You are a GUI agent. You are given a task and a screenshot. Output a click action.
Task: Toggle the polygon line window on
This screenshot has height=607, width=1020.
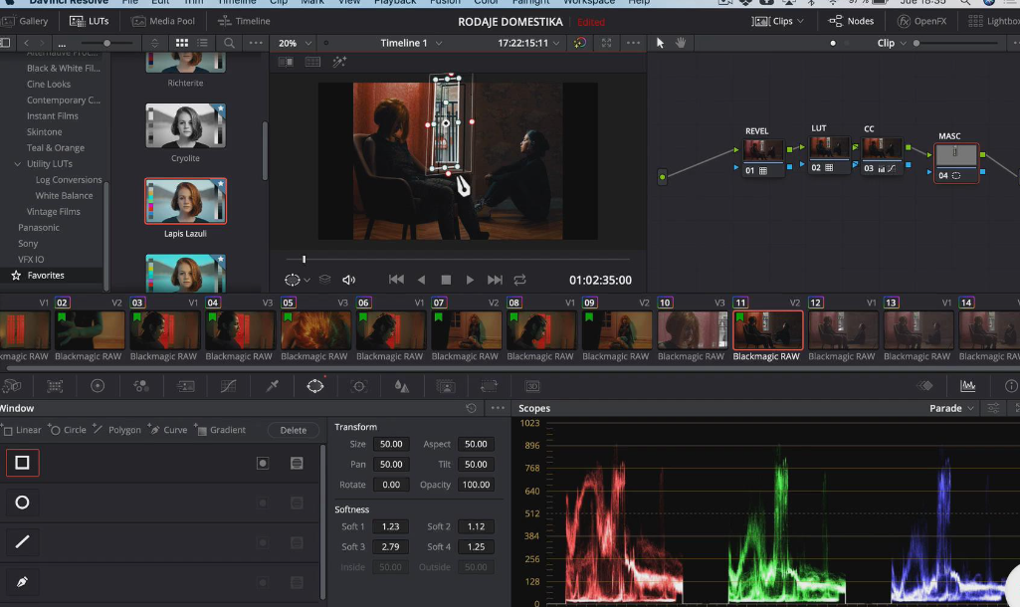(x=22, y=542)
